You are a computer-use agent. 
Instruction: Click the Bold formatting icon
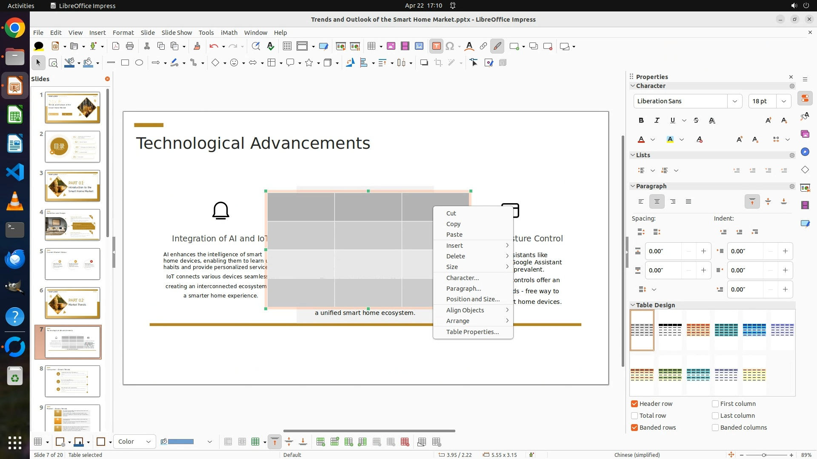641,121
